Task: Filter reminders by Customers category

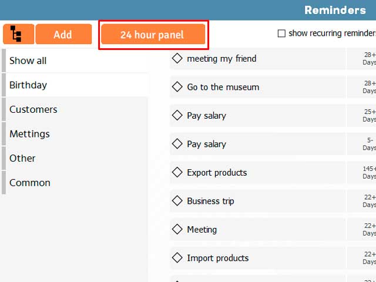Action: tap(75, 110)
